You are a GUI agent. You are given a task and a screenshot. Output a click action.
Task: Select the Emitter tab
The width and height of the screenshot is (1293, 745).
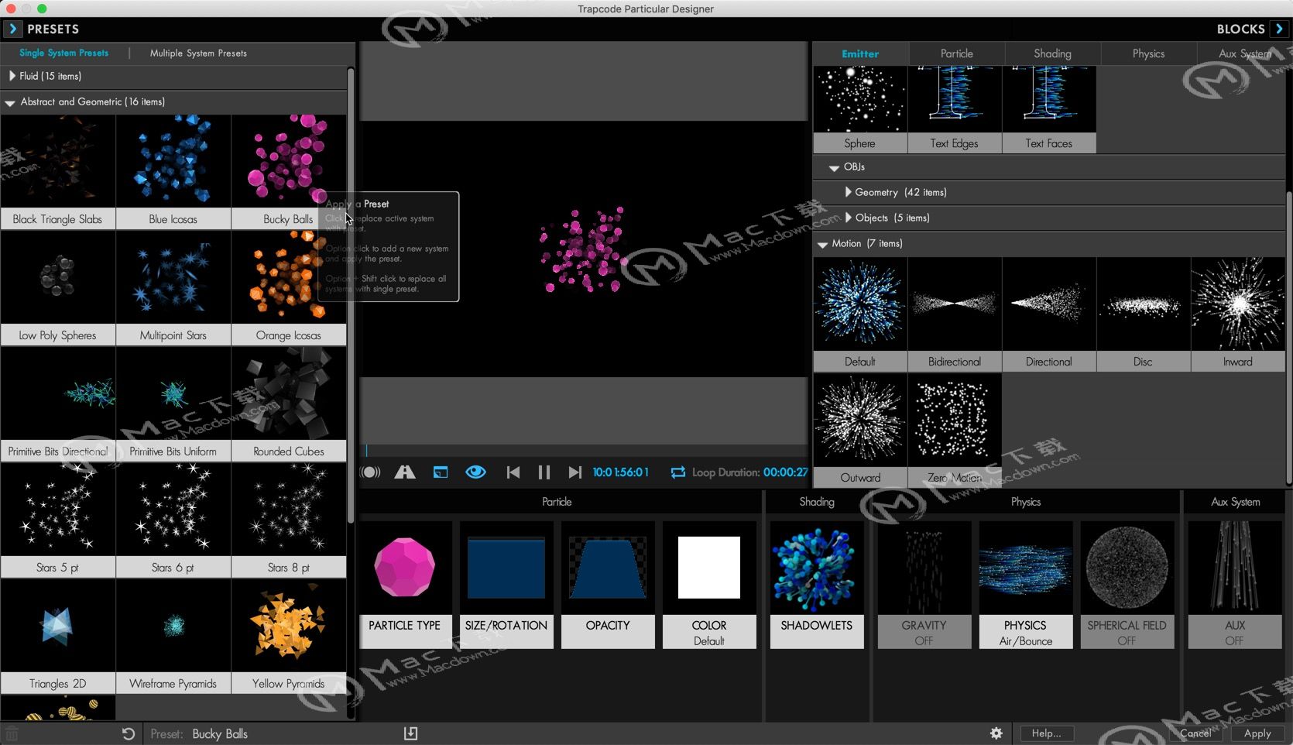(x=860, y=53)
